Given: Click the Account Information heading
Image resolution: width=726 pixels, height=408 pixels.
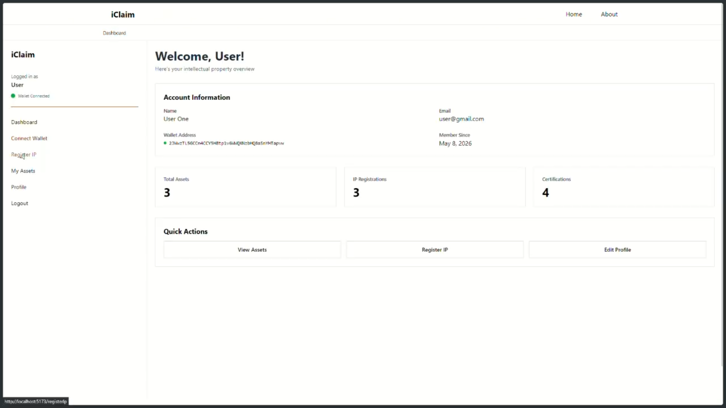Looking at the screenshot, I should (197, 97).
